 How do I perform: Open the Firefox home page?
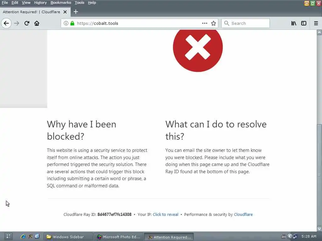coord(37,23)
